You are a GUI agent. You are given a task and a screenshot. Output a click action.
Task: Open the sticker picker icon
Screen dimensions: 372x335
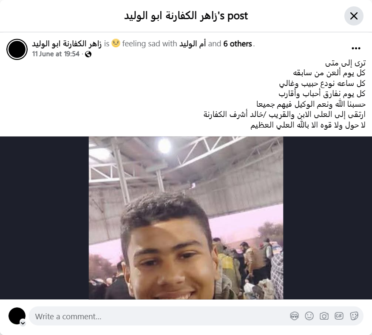[x=354, y=316]
